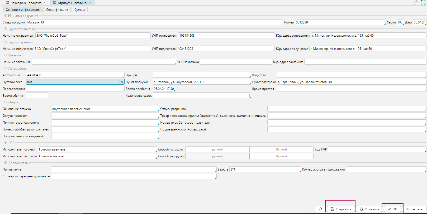This screenshot has height=214, width=427.
Task: Switch to the Спецификация tab
Action: (57, 10)
